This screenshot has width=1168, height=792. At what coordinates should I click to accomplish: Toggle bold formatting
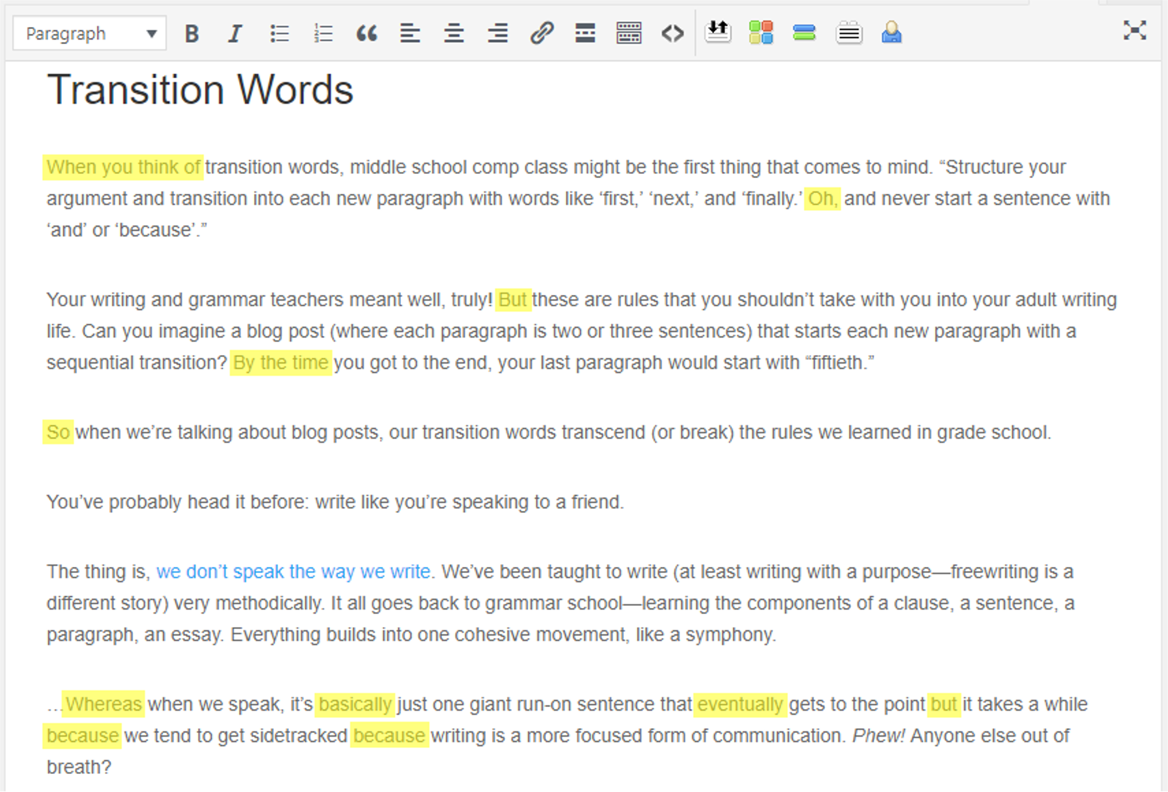191,33
